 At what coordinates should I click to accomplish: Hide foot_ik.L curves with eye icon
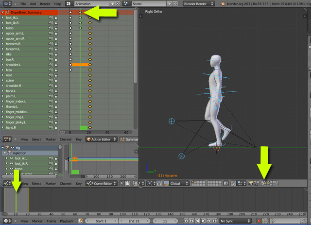(x=12, y=158)
